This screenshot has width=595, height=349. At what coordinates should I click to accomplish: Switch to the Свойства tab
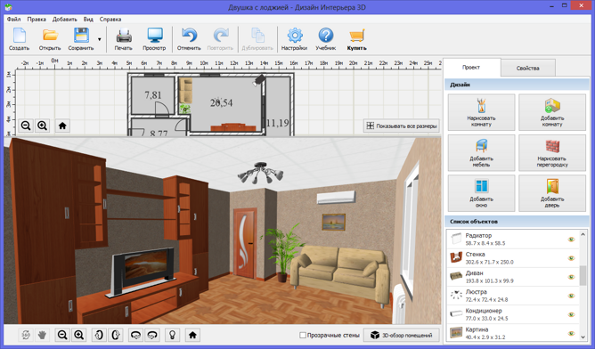pos(528,68)
